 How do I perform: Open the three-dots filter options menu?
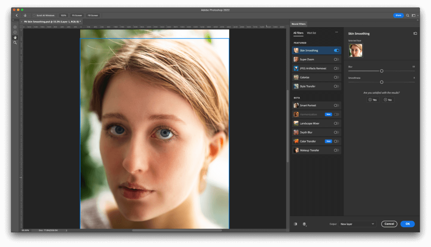click(x=337, y=33)
